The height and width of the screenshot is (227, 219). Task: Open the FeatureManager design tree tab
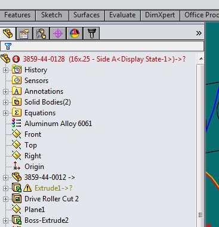click(x=8, y=33)
